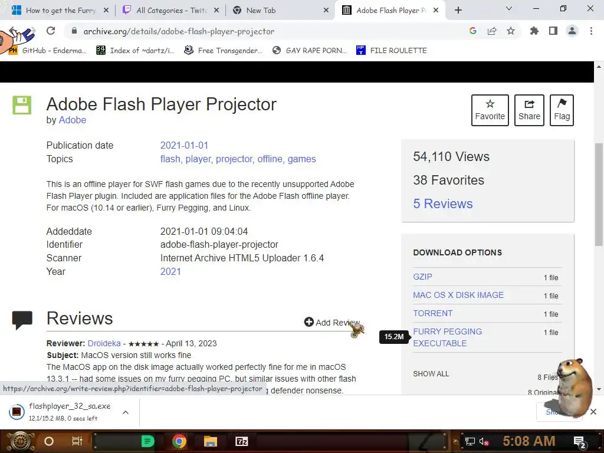
Task: Open Chrome three-dot menu
Action: (x=591, y=31)
